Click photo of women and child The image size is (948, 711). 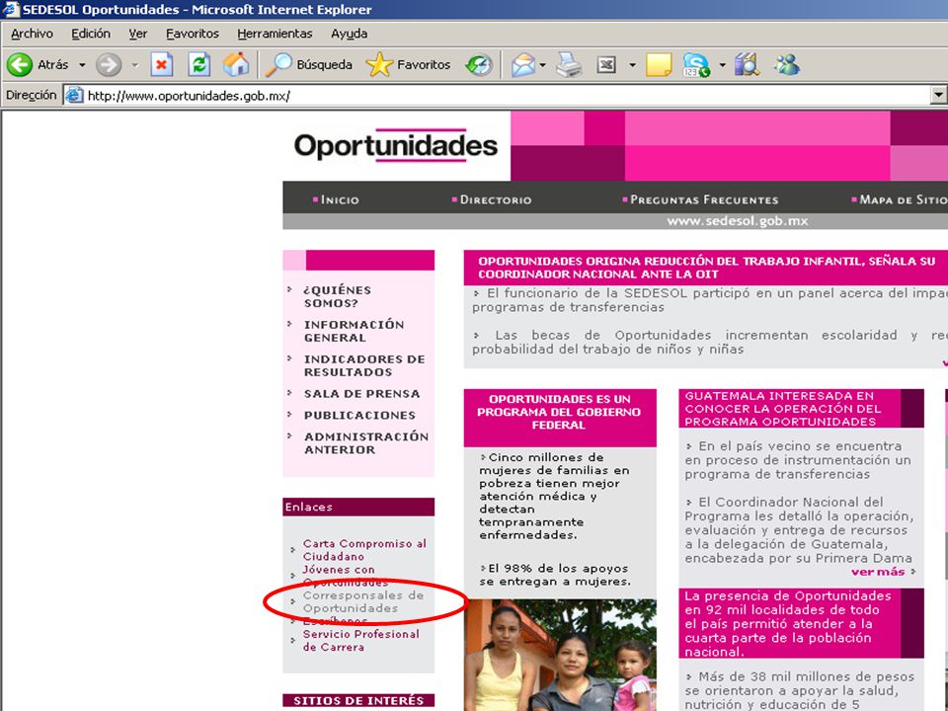click(560, 655)
